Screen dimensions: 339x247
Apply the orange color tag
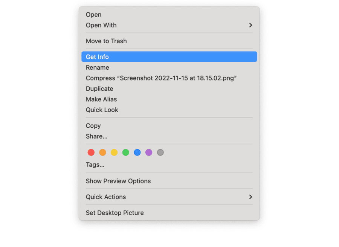[102, 152]
